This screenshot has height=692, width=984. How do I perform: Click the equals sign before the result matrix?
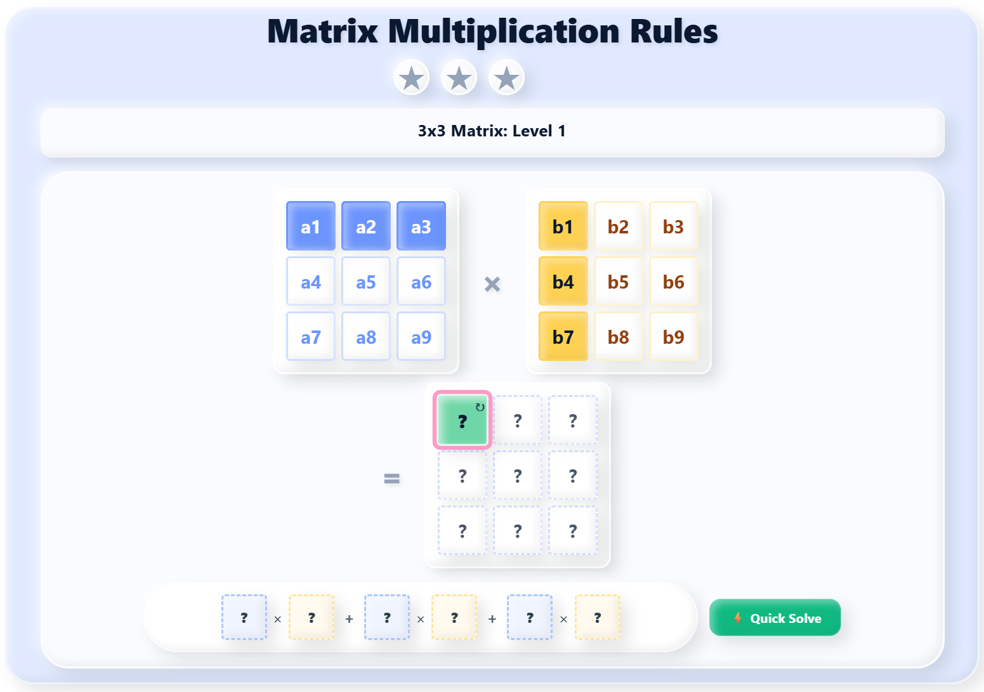click(392, 479)
